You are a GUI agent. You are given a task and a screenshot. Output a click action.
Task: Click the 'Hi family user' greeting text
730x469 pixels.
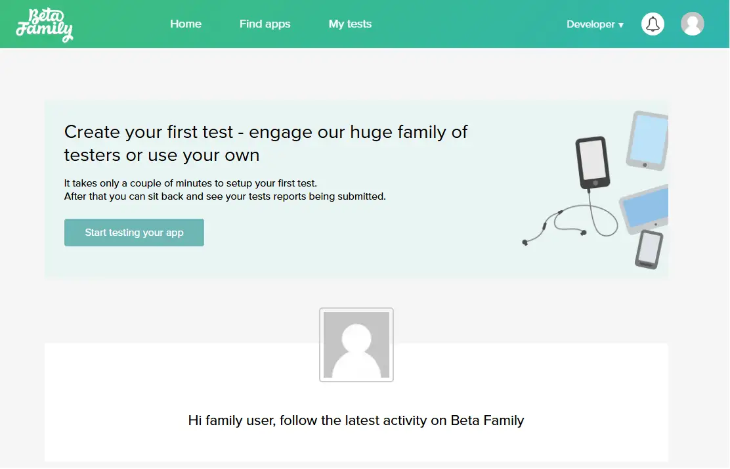coord(356,420)
